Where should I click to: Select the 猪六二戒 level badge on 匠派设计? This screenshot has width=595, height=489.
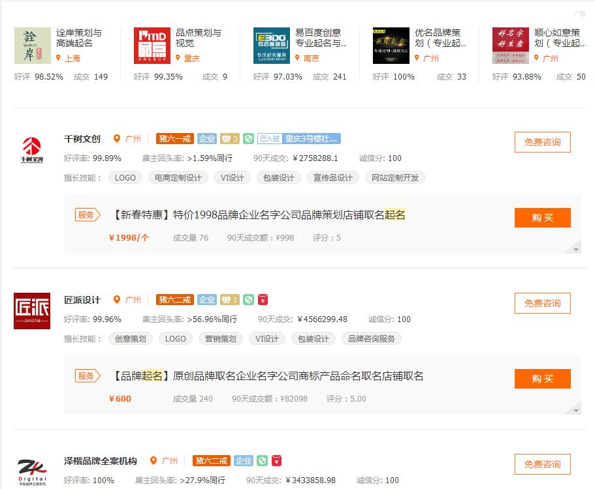(x=174, y=299)
